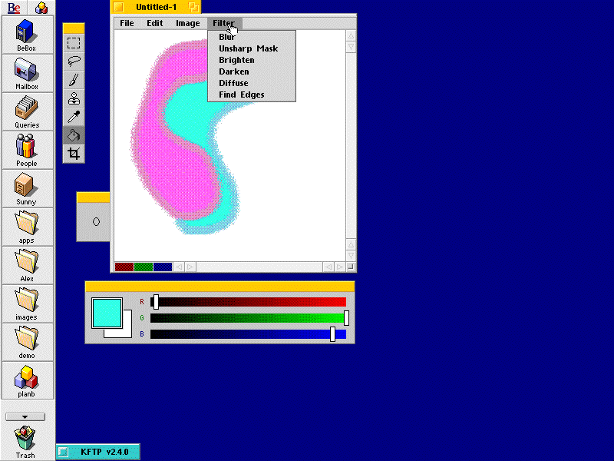This screenshot has height=461, width=614.
Task: Open the File menu
Action: (127, 23)
